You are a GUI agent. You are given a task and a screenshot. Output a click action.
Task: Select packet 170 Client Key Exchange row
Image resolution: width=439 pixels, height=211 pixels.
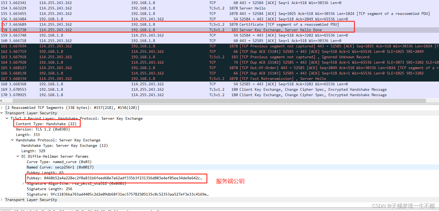(x=219, y=95)
